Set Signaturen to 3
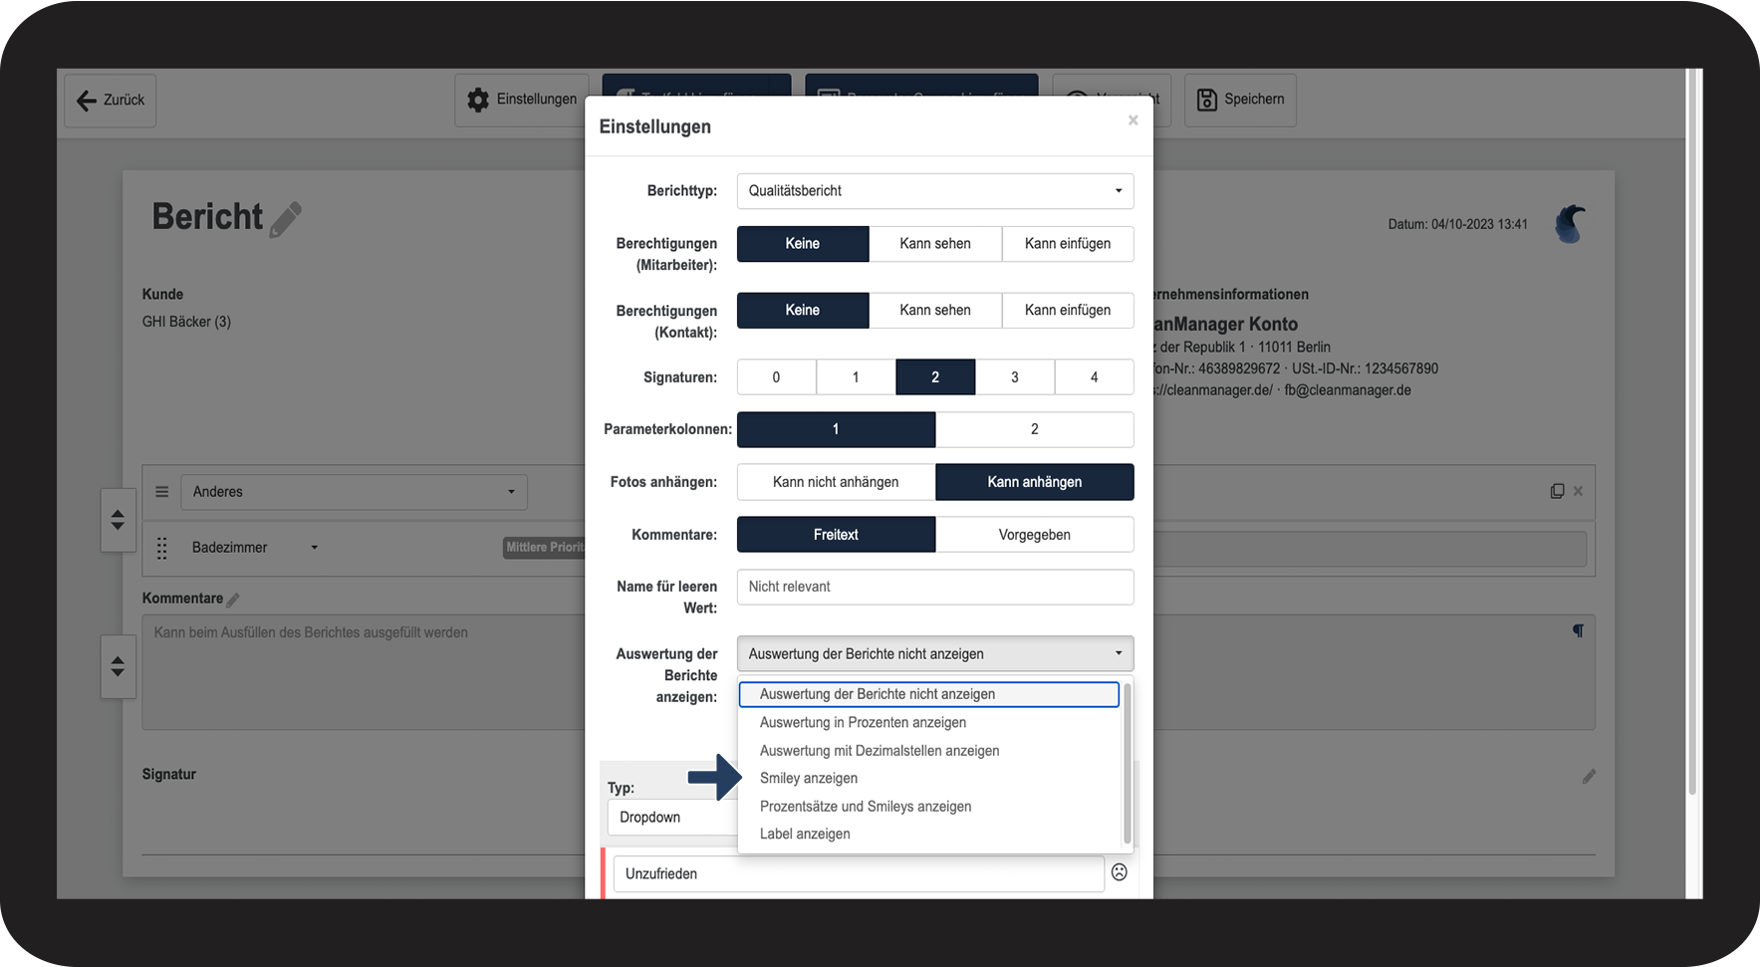The width and height of the screenshot is (1760, 967). pos(1015,377)
